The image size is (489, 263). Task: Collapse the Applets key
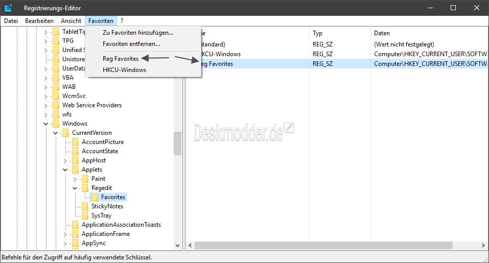[65, 170]
